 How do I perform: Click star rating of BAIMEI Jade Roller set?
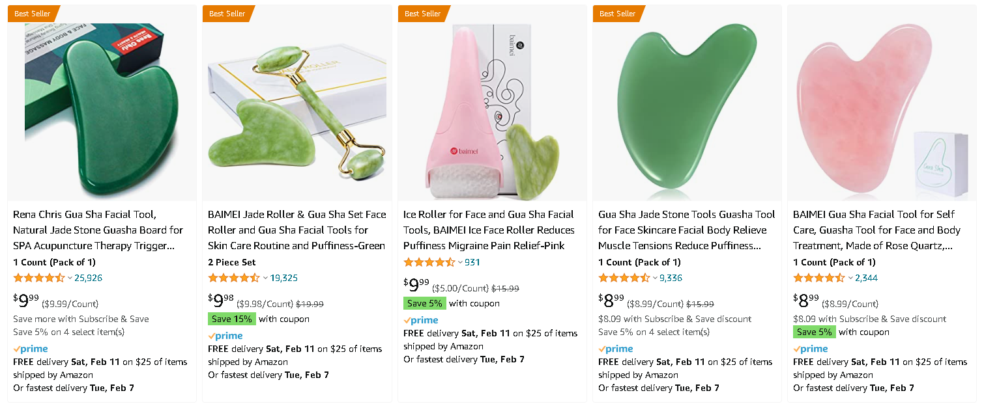(234, 278)
